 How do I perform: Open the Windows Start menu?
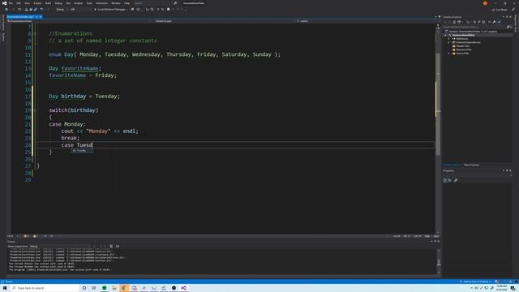[x=5, y=288]
